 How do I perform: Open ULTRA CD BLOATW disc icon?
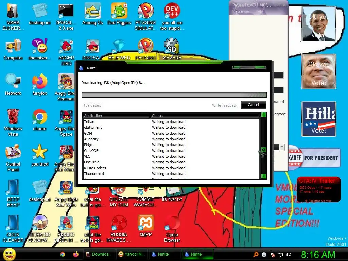(x=40, y=228)
